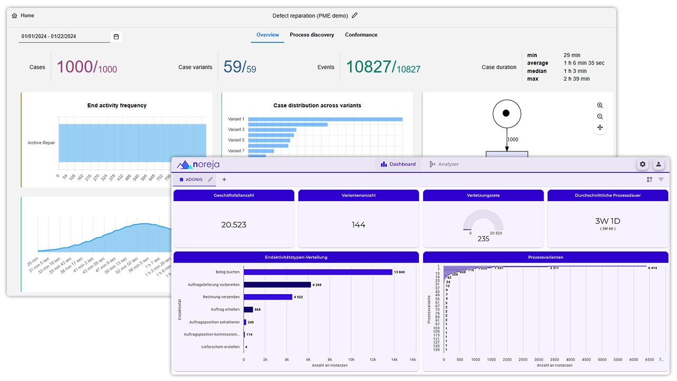This screenshot has height=381, width=677.
Task: Switch to the Process discovery tab
Action: [x=312, y=35]
